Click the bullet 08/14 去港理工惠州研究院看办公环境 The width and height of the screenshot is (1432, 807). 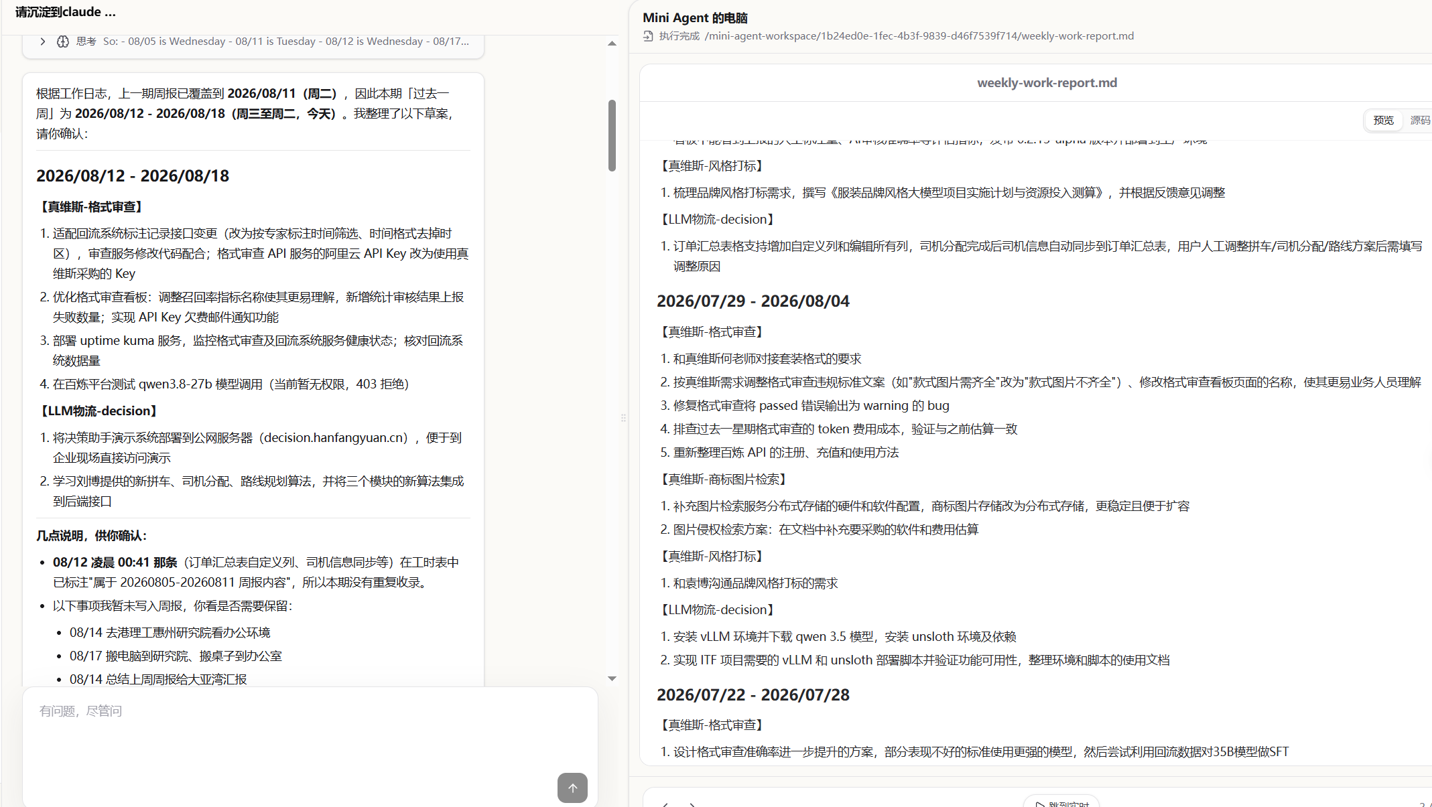pos(170,633)
